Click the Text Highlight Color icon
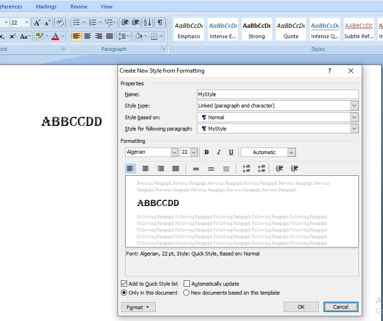 point(39,36)
